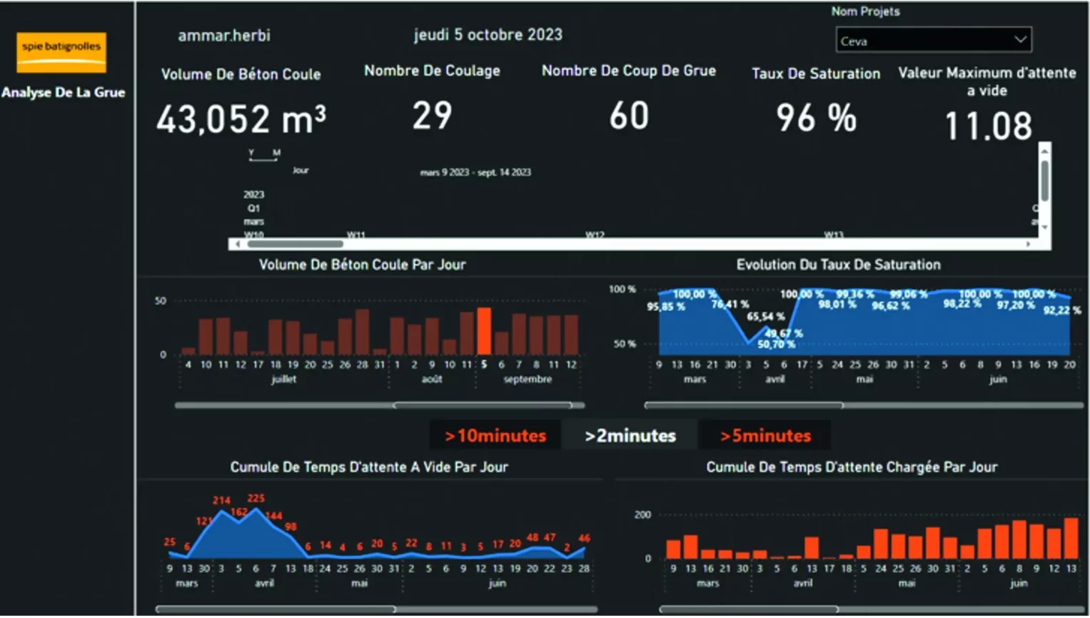Select the >2minutes filter
This screenshot has width=1090, height=618.
[630, 436]
